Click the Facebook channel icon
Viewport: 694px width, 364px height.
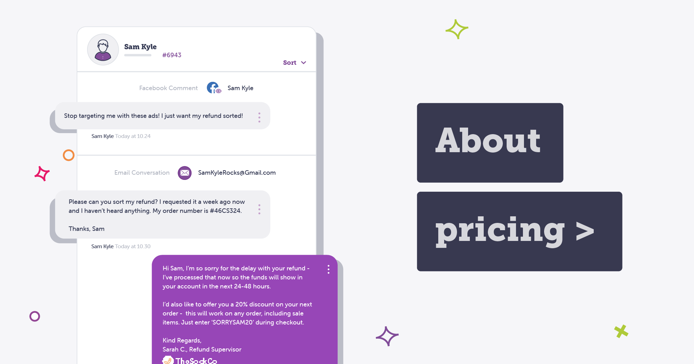tap(213, 88)
